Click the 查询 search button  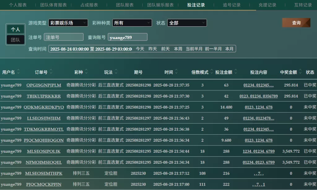(x=296, y=23)
